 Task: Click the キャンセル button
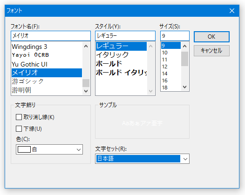point(211,51)
